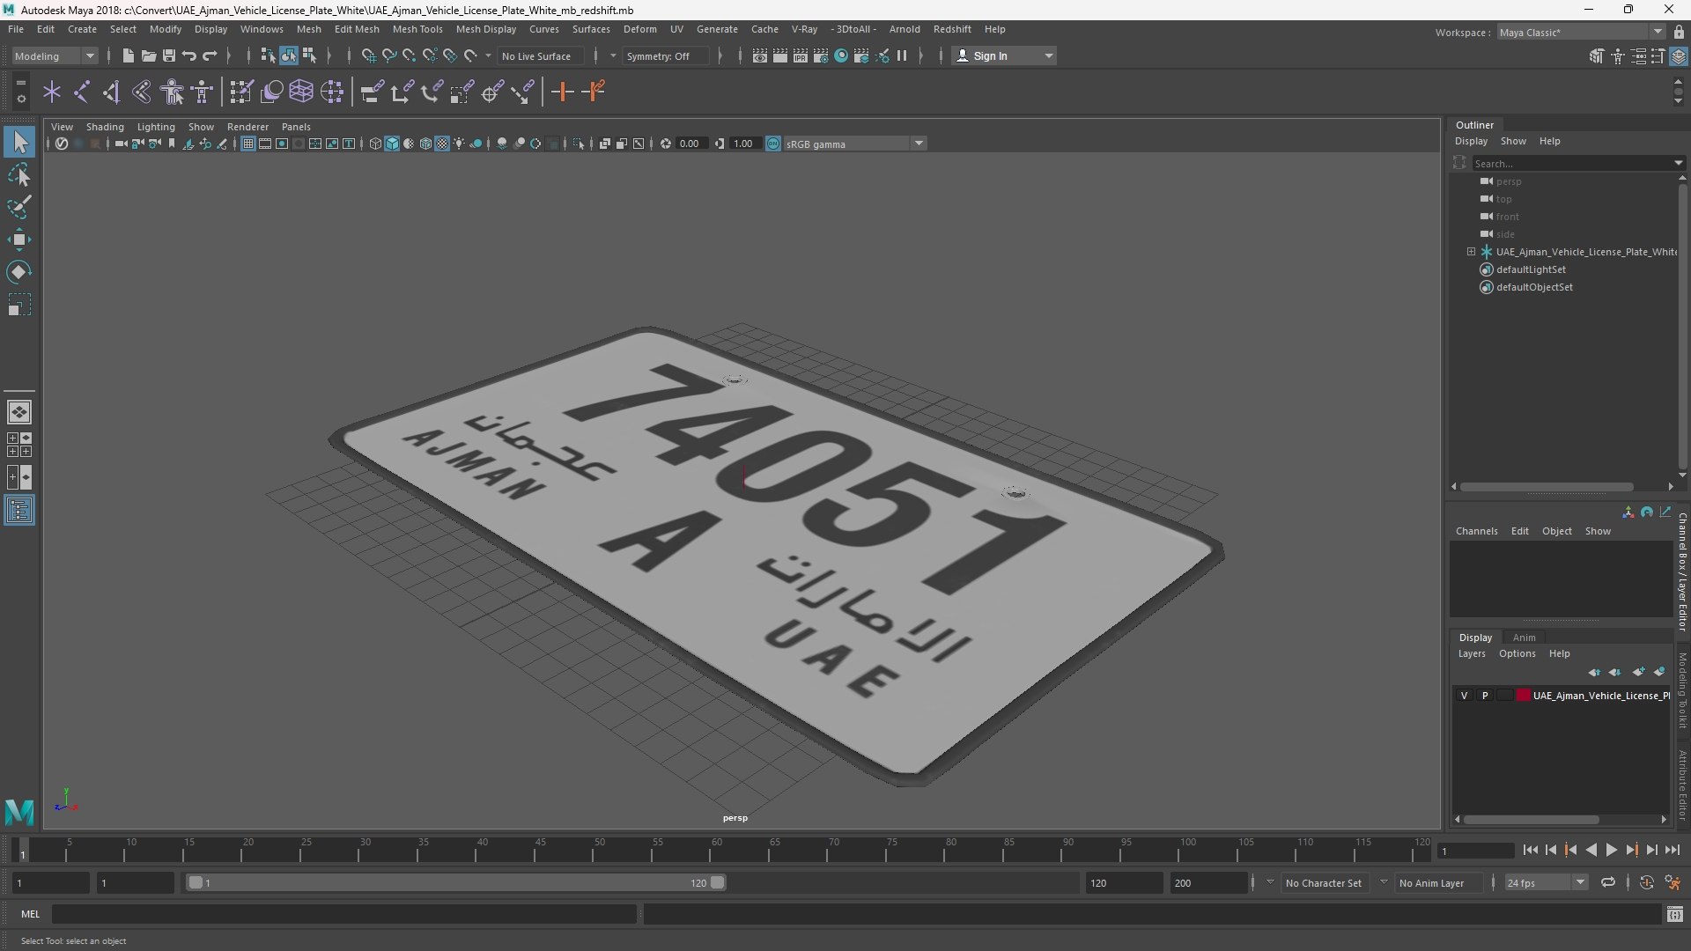Switch to single perspective layout icon
Image resolution: width=1691 pixels, height=951 pixels.
point(19,411)
